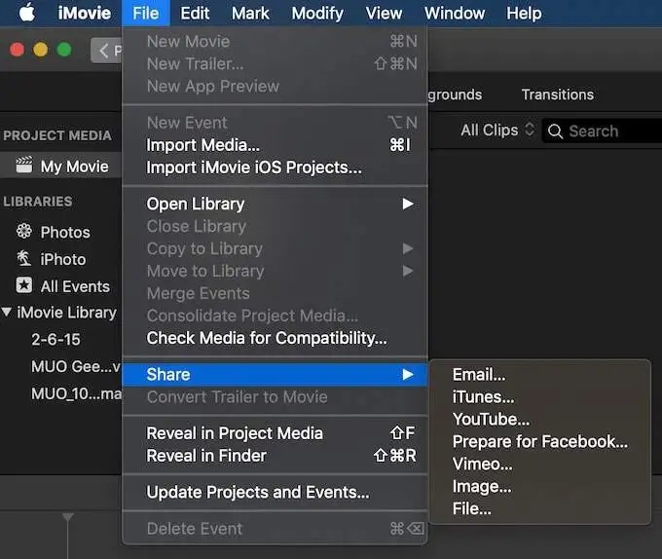Select the iPhoto library
The height and width of the screenshot is (559, 662).
click(60, 259)
